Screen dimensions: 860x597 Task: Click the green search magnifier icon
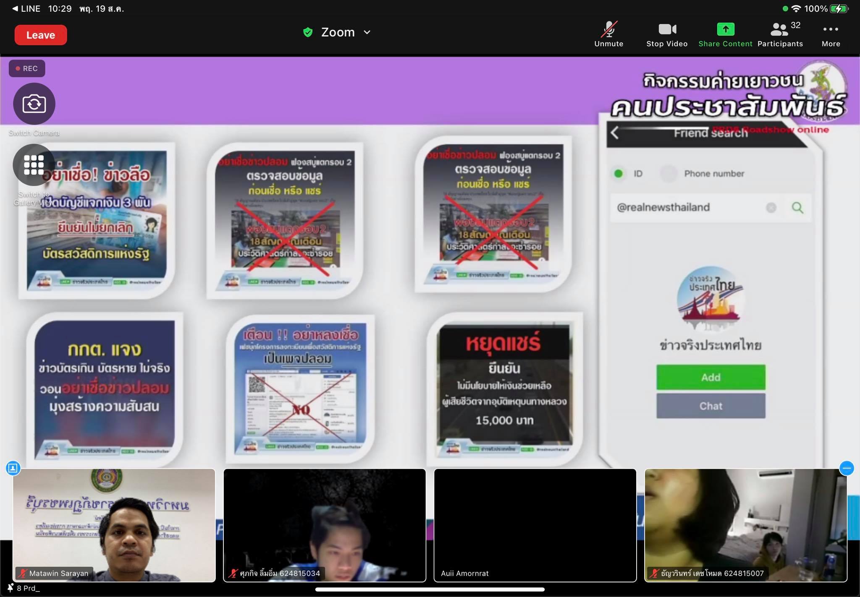click(x=797, y=208)
